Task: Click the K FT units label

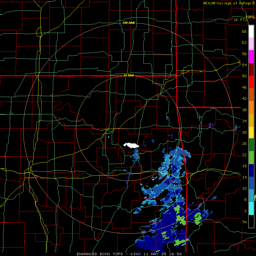Action: click(x=241, y=20)
